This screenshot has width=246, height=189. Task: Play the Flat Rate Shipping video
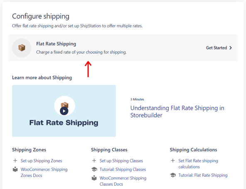64,111
